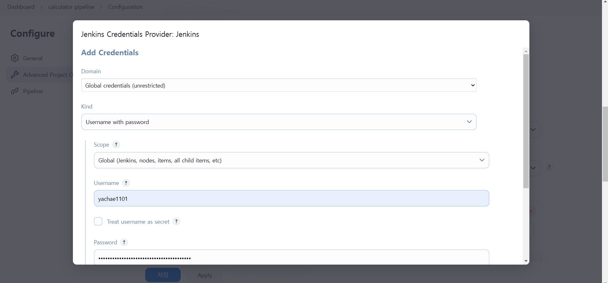This screenshot has width=608, height=283.
Task: Click the page scrollbar thumb at far right
Action: [605, 144]
